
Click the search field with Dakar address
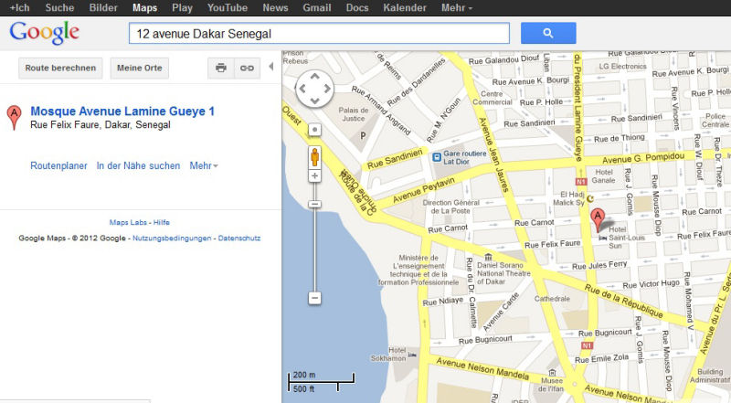coord(319,34)
